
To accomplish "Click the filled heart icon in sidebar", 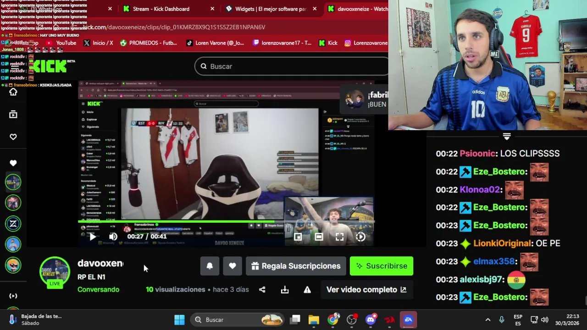I will click(13, 163).
